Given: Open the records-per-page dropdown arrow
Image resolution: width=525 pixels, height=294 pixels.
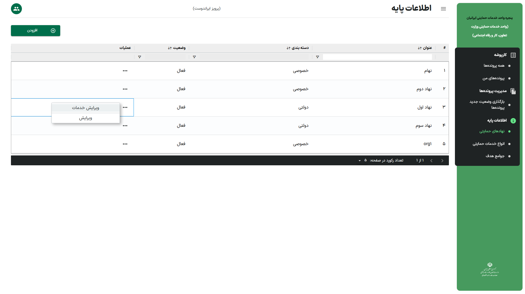Looking at the screenshot, I should (x=360, y=160).
